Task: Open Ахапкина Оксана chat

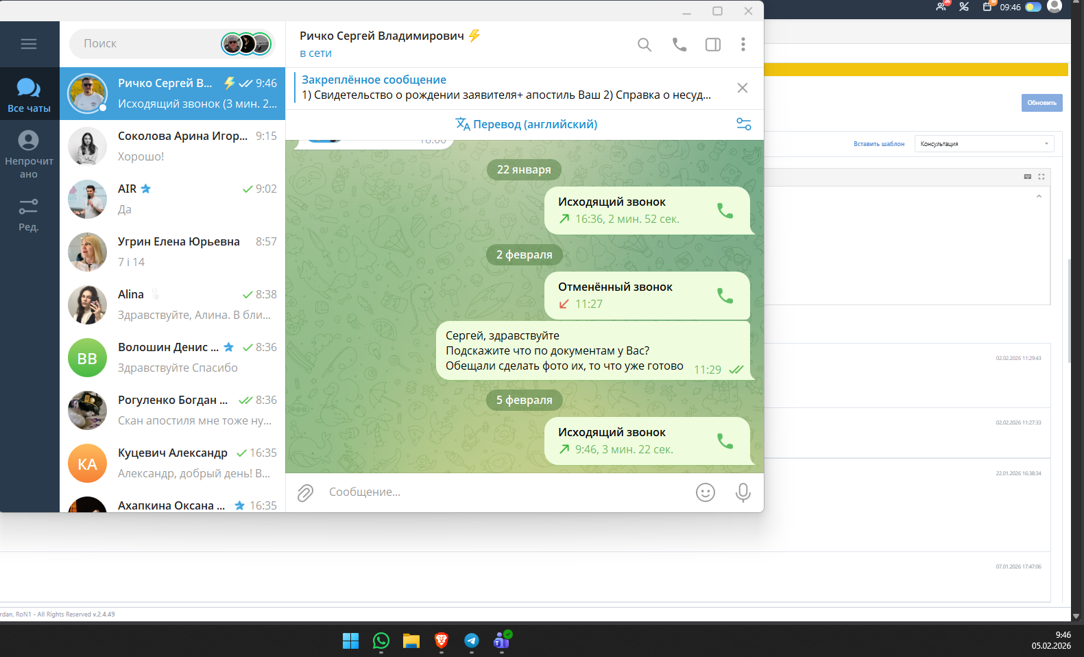Action: tap(172, 501)
